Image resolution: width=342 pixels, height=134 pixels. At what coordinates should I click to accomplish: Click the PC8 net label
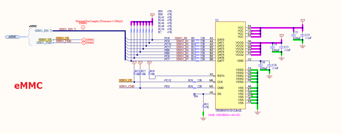click(167, 38)
